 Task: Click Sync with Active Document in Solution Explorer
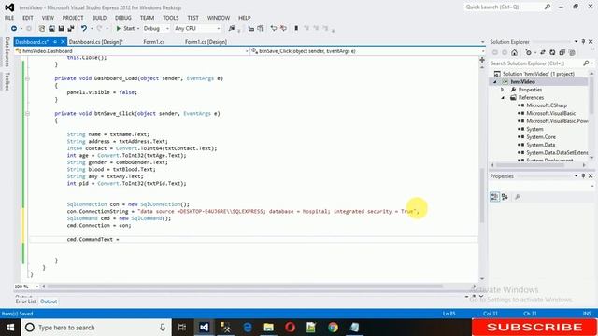click(x=543, y=52)
